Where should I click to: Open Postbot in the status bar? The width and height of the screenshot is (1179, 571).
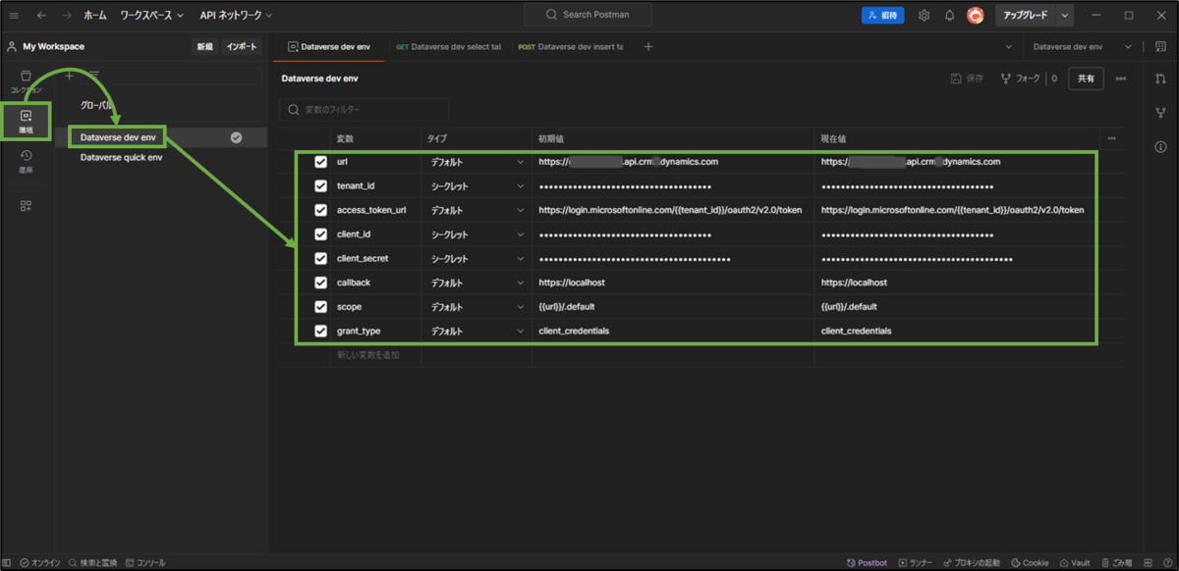tap(866, 563)
